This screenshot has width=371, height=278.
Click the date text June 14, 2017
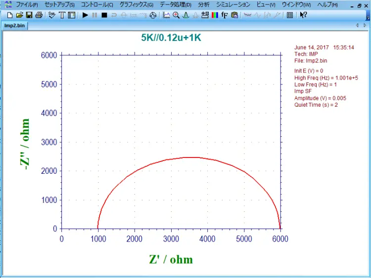pyautogui.click(x=312, y=47)
